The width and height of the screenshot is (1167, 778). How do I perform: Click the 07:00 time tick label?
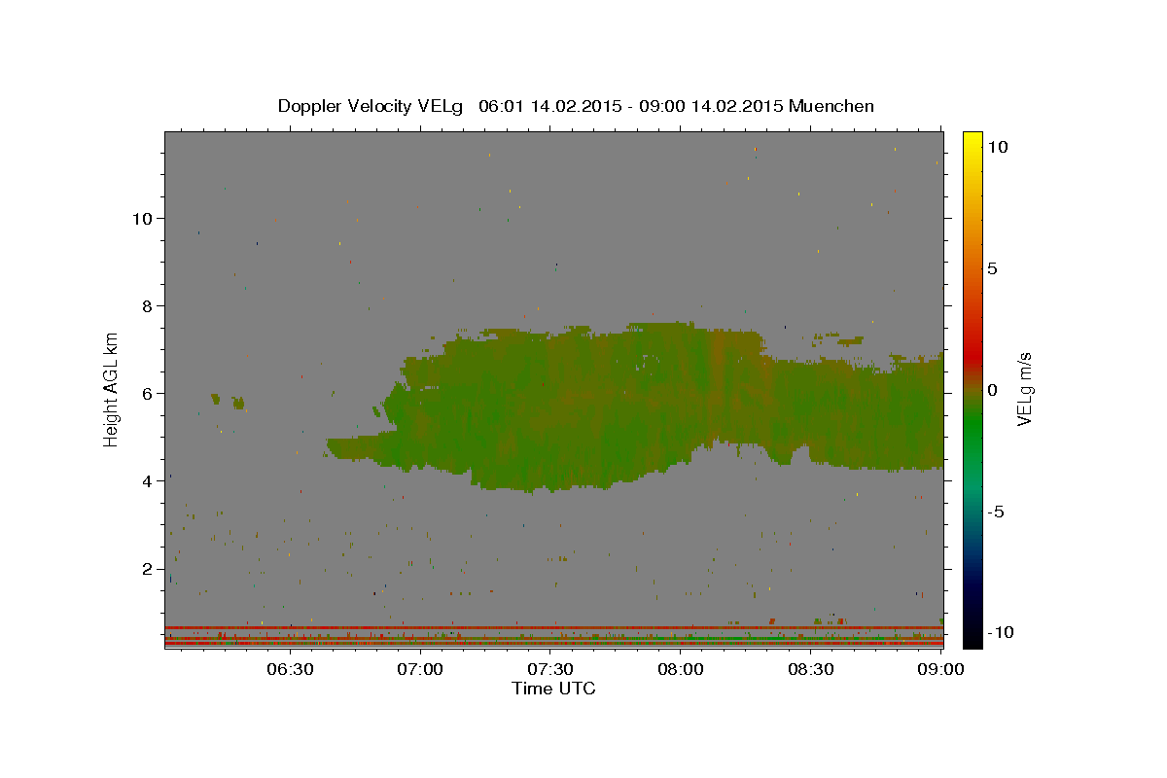pyautogui.click(x=421, y=669)
